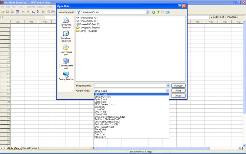Choose SAS v6 for Unix (*.ssd01) option
246x154 pixels.
(x=132, y=124)
